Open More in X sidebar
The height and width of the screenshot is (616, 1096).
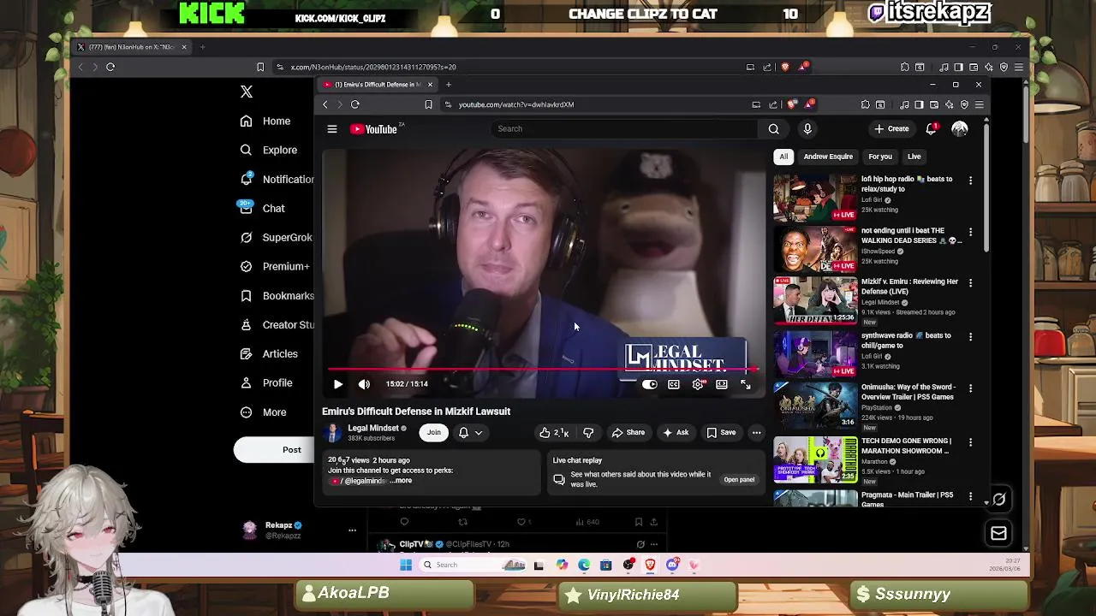click(x=264, y=412)
